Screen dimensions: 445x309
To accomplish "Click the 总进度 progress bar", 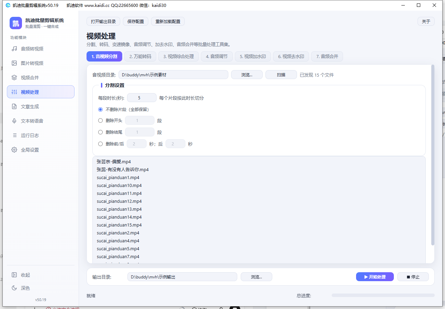I will pyautogui.click(x=383, y=295).
